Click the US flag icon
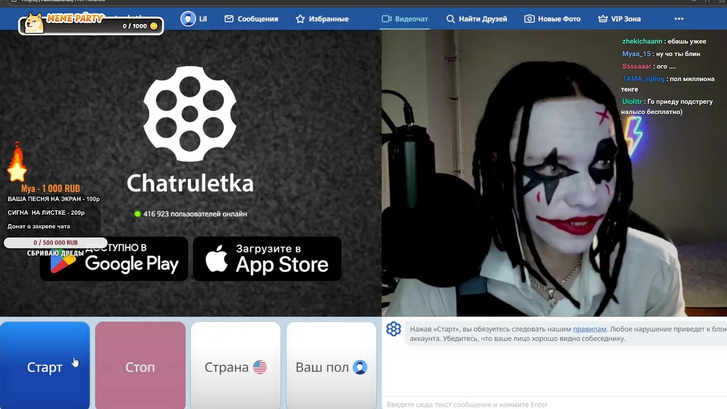Viewport: 727px width, 409px height. click(x=260, y=367)
